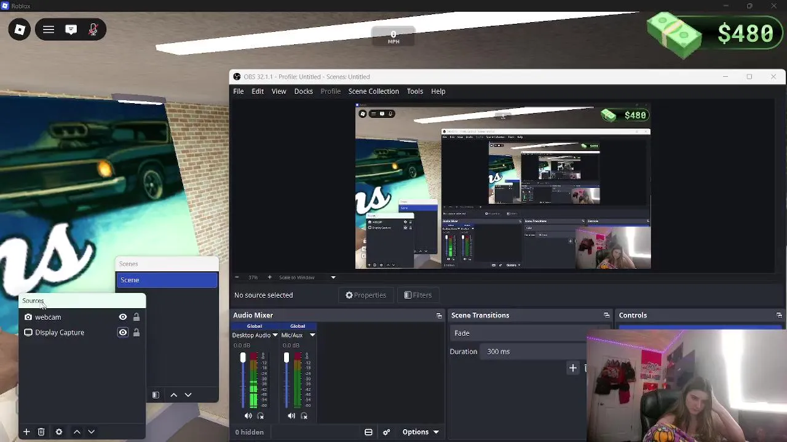Open the Help menu in OBS
This screenshot has height=442, width=787.
pos(438,91)
